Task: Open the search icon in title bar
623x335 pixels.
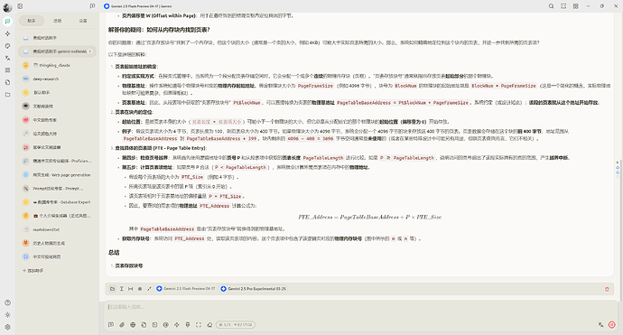Action: click(x=551, y=6)
